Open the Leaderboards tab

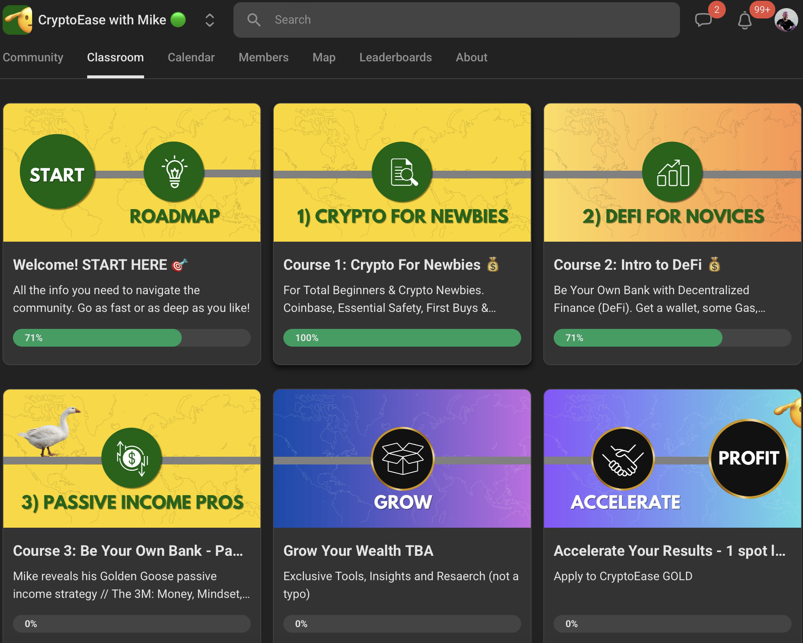click(x=395, y=57)
